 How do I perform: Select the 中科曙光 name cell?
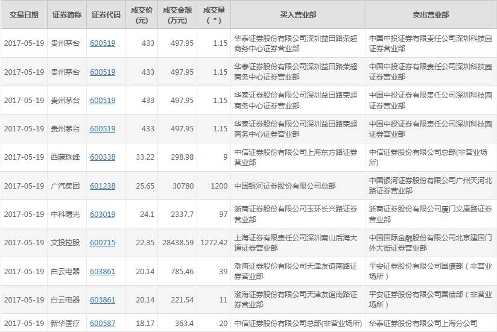coord(65,215)
